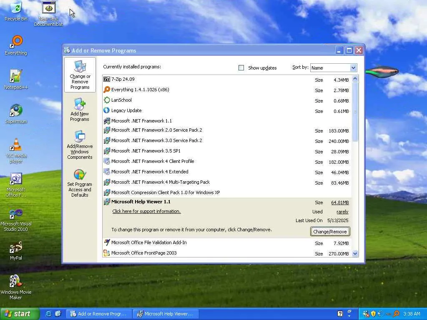Viewport: 427px width, 320px height.
Task: Select the MyPal desktop icon
Action: (16, 250)
